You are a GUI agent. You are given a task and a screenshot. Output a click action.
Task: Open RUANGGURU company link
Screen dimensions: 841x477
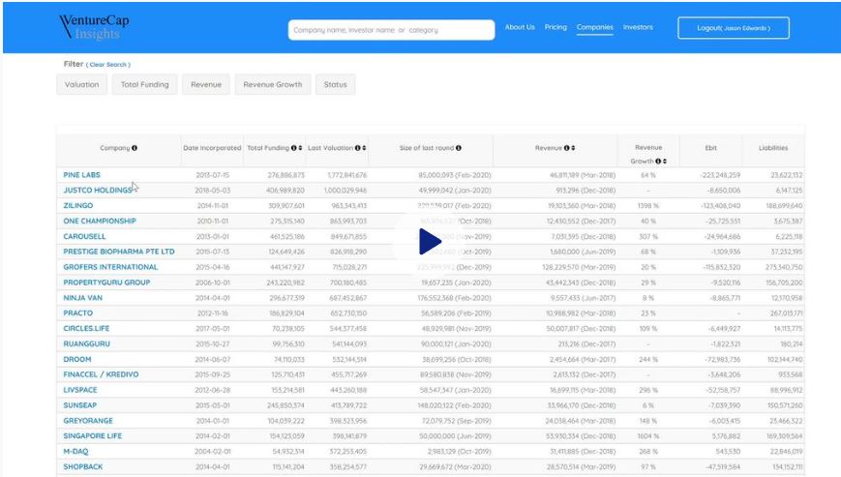[86, 344]
